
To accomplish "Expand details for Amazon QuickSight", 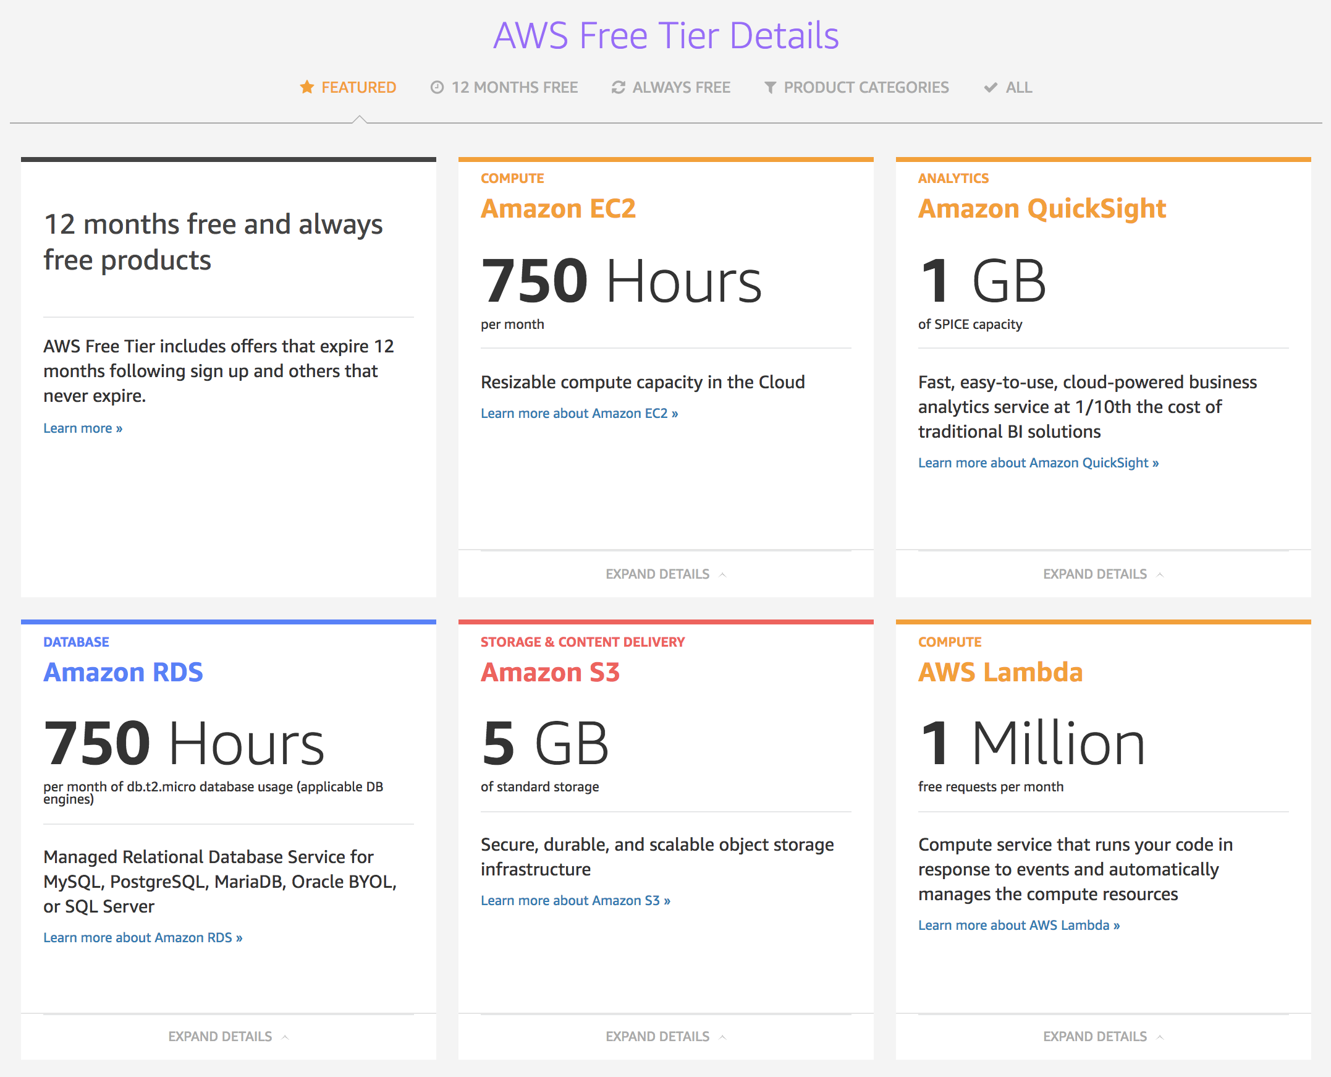I will tap(1104, 574).
